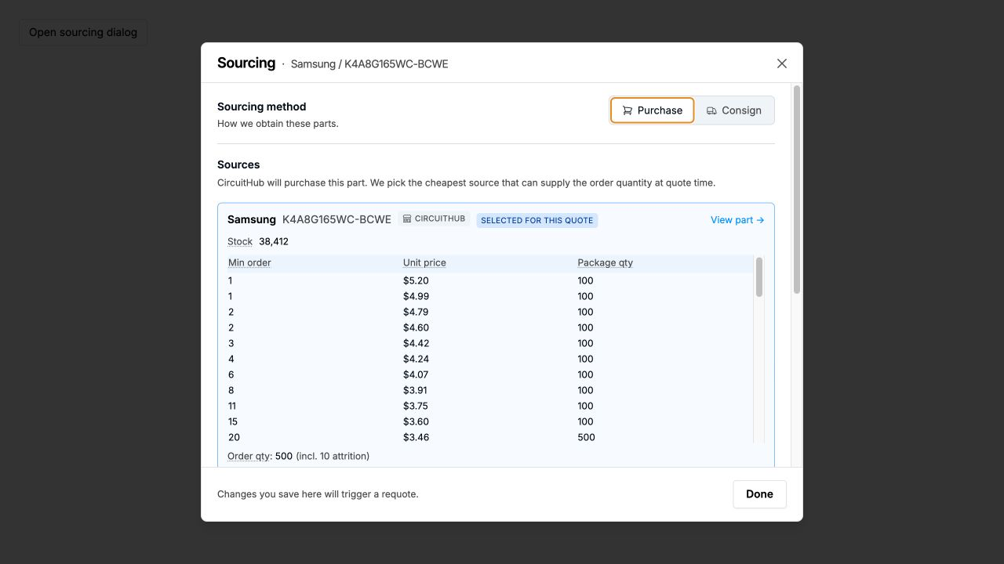The image size is (1004, 564).
Task: Select the $3.60 unit price
Action: (416, 421)
